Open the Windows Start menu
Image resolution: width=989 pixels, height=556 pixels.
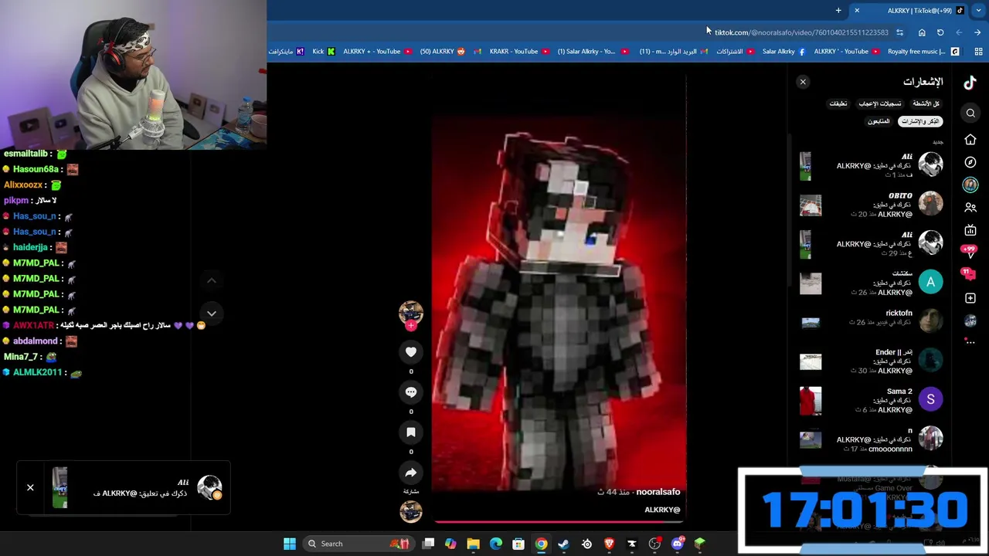[290, 544]
